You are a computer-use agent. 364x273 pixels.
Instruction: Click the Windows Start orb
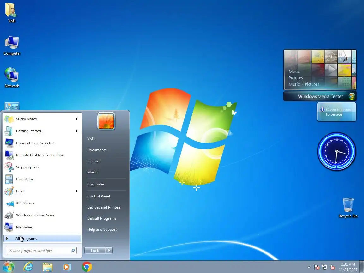coord(9,267)
